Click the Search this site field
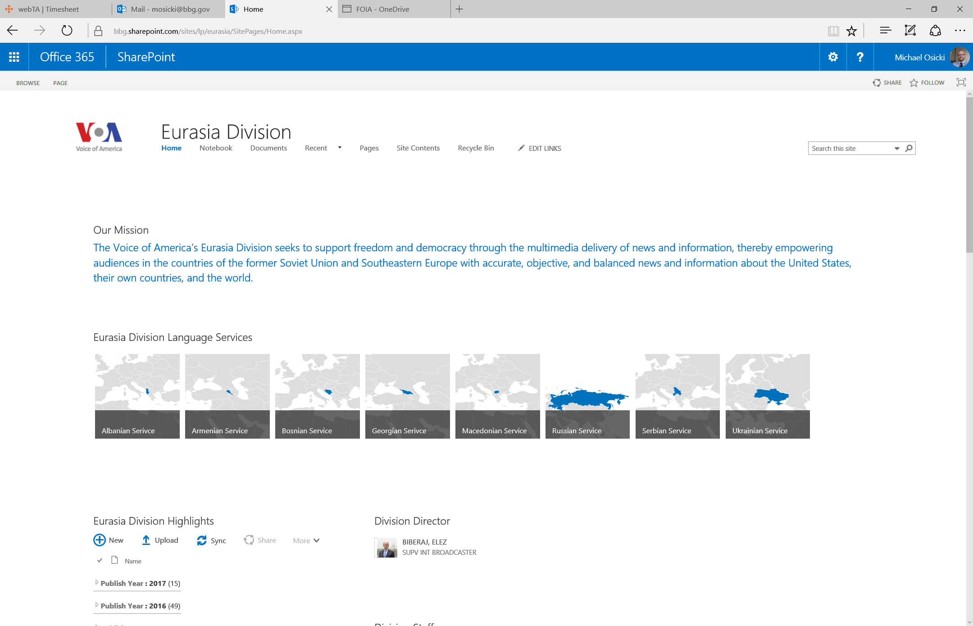Screen dimensions: 973x626 [850, 148]
